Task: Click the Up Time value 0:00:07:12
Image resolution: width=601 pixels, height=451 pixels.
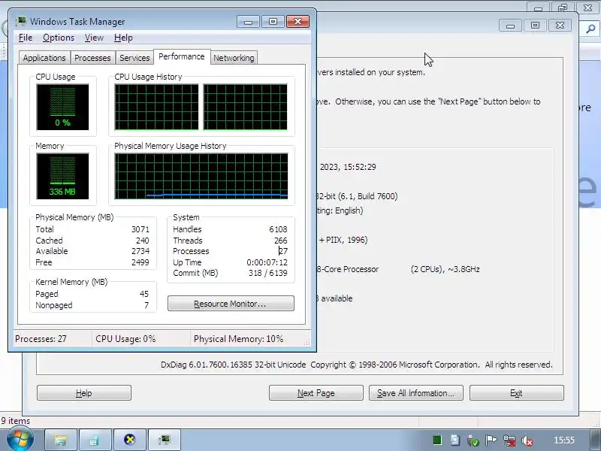Action: coord(267,262)
